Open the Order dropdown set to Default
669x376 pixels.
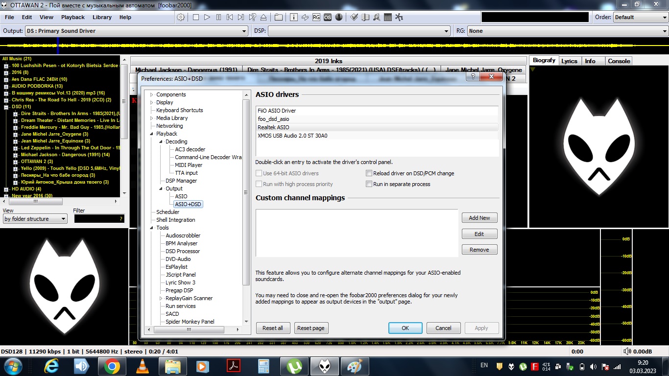(640, 17)
